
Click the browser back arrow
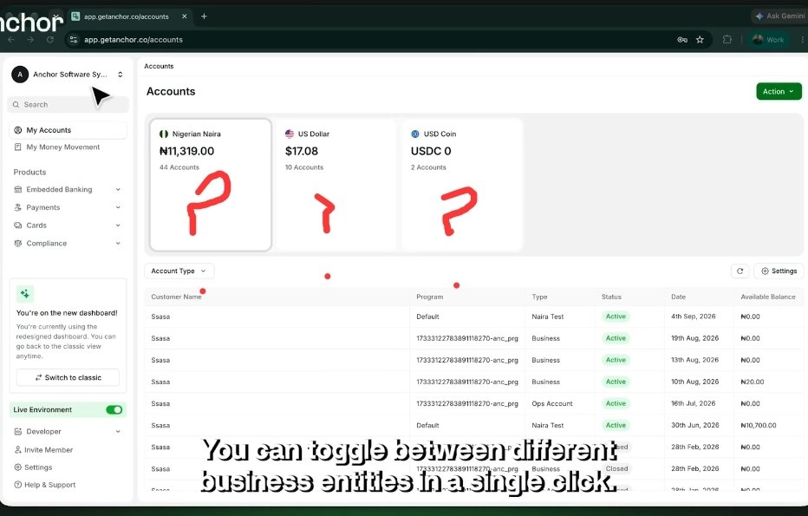coord(10,40)
